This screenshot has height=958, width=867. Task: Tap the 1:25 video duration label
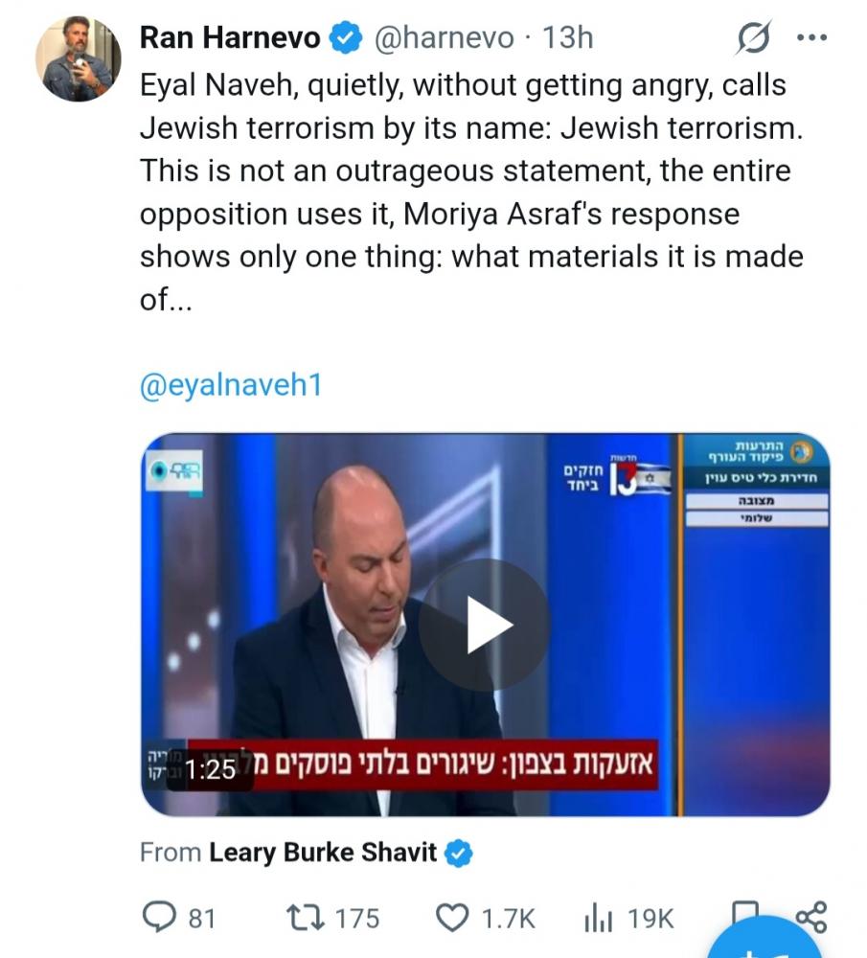pyautogui.click(x=210, y=769)
